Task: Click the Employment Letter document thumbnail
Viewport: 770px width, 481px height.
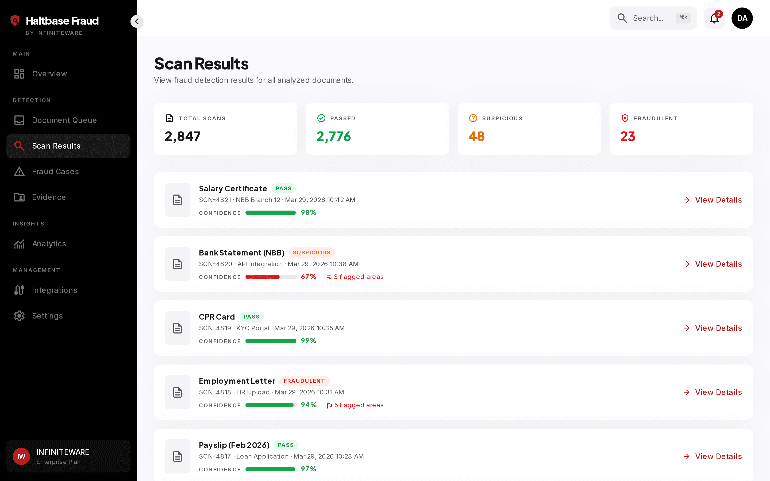Action: click(x=178, y=392)
